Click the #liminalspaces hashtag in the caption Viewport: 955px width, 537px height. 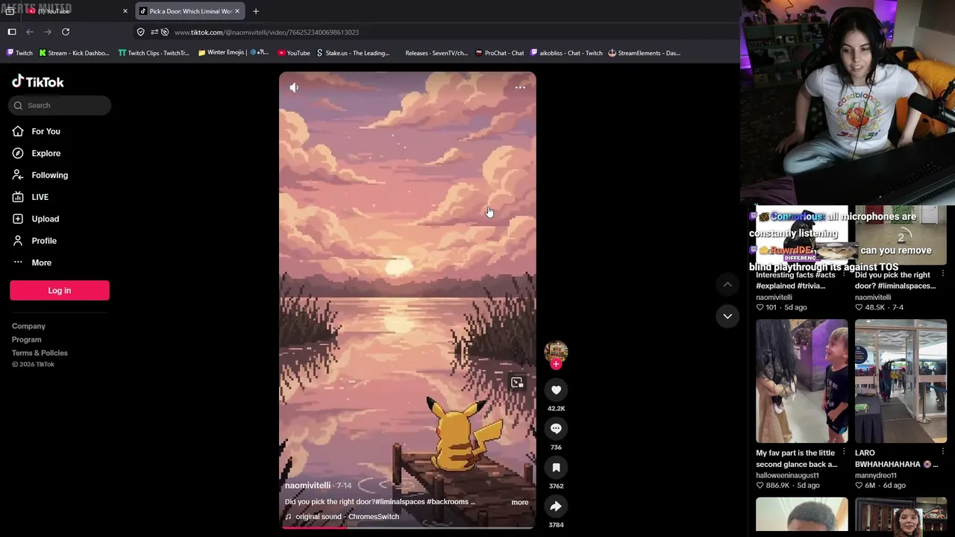coord(399,502)
